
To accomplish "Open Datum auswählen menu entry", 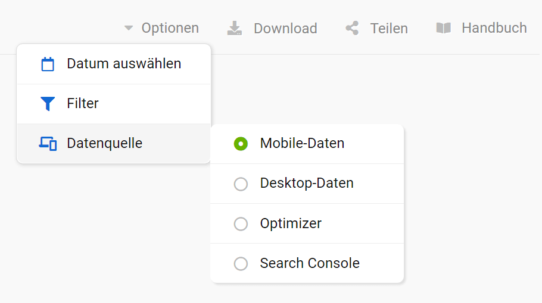I will pos(124,64).
